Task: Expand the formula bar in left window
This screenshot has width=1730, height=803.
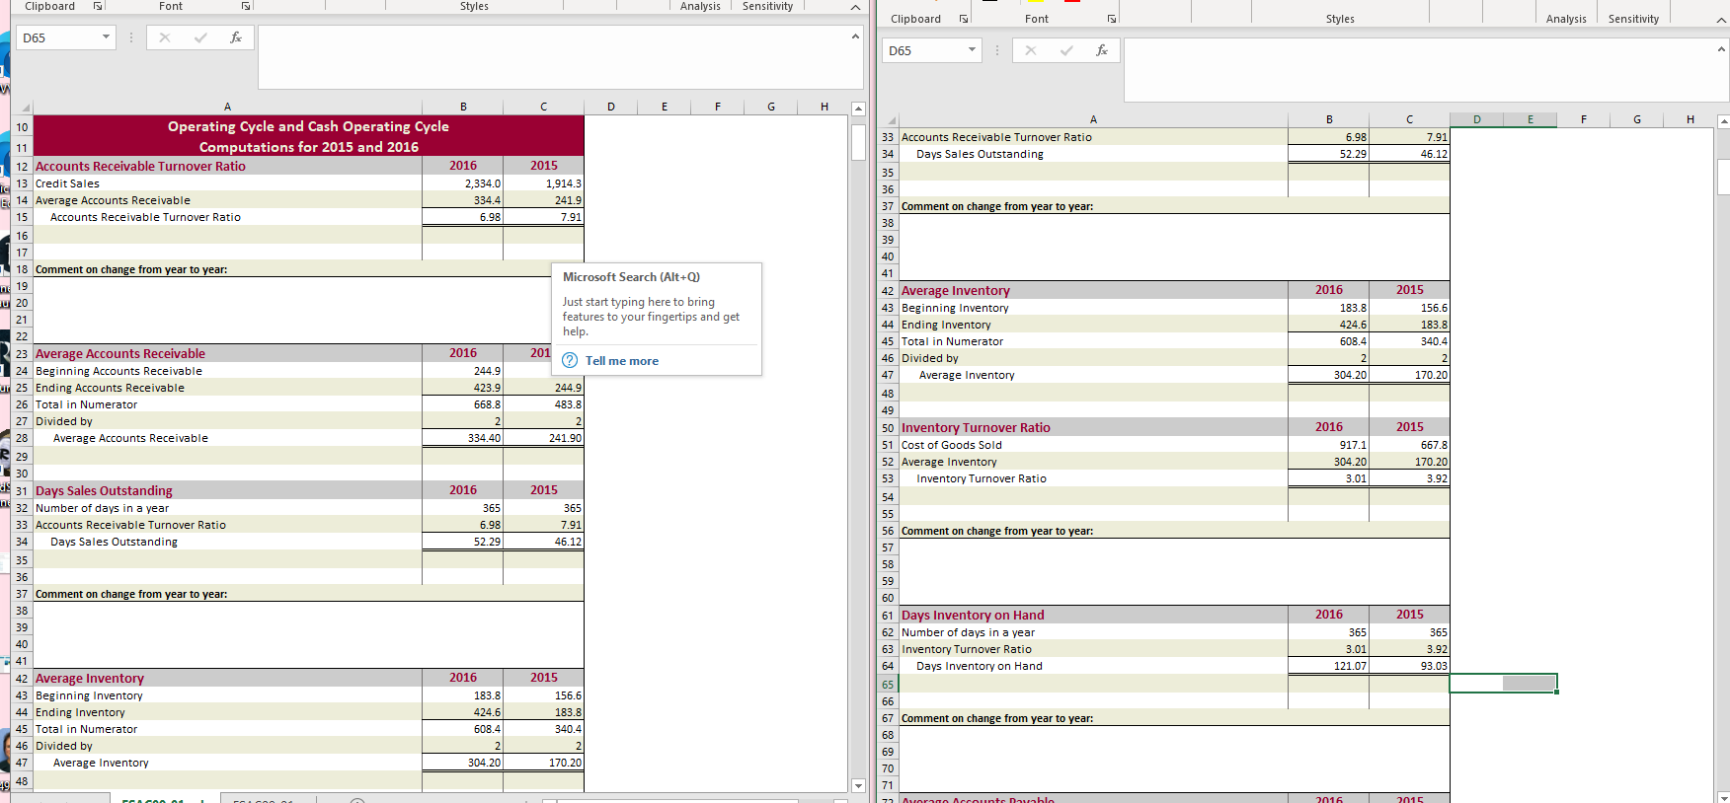Action: 855,36
